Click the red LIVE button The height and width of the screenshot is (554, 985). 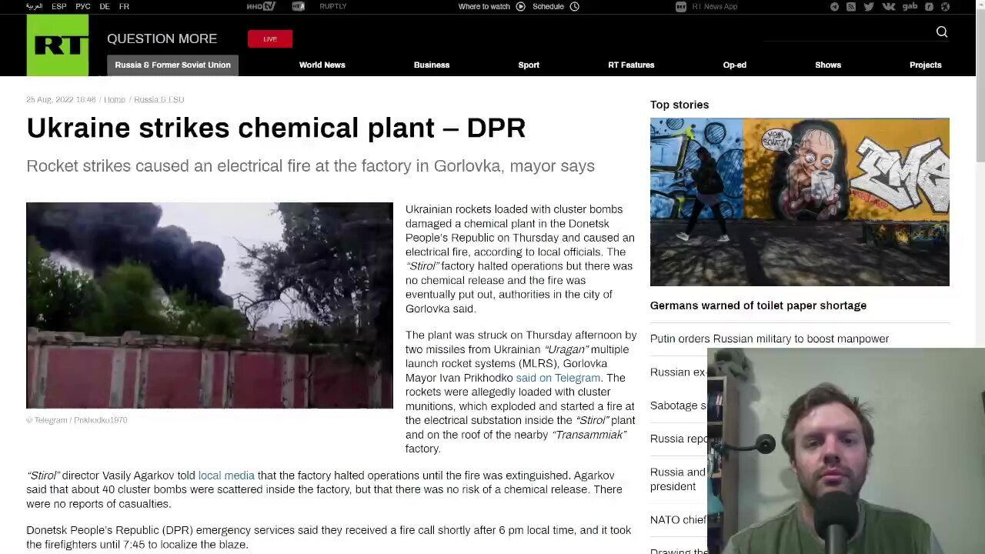pyautogui.click(x=270, y=38)
